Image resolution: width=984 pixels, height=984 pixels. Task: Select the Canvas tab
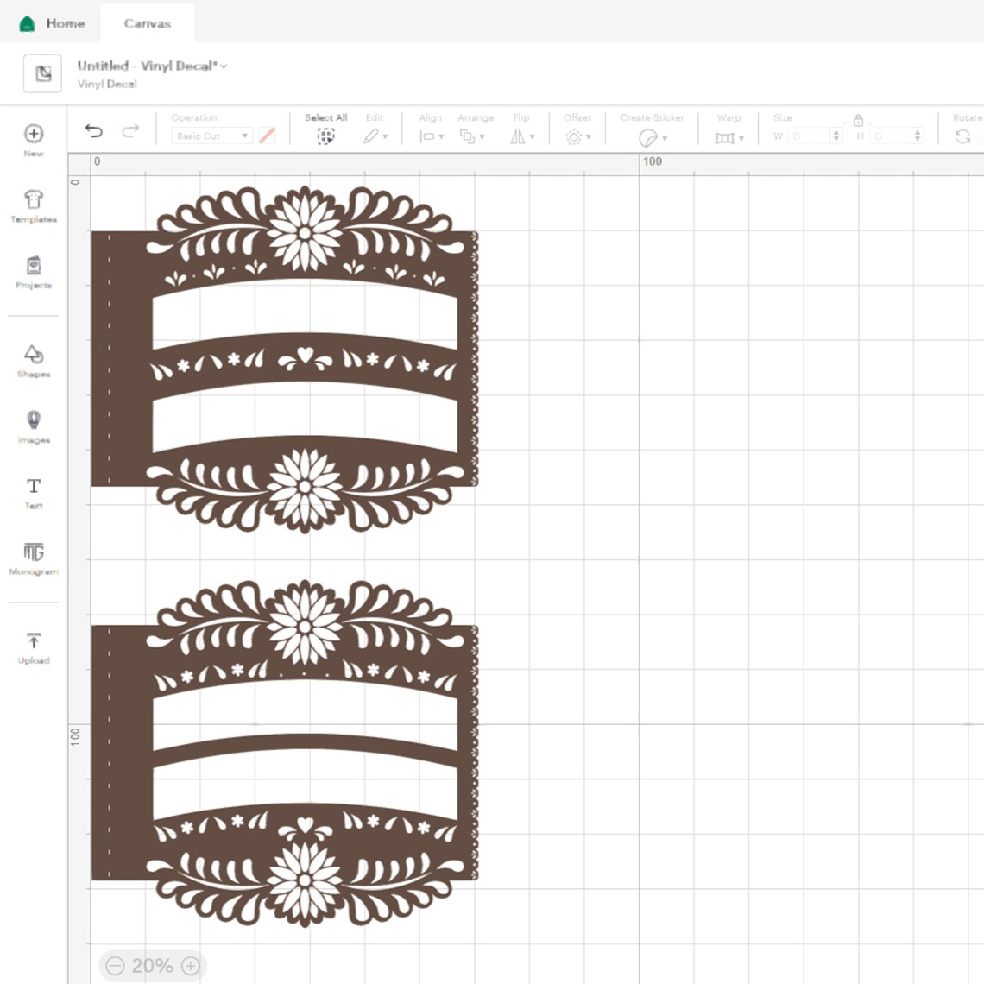click(x=147, y=23)
